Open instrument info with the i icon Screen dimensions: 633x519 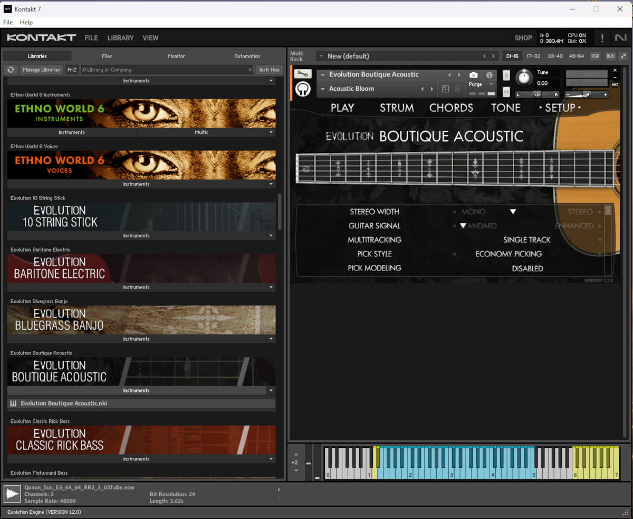[489, 75]
